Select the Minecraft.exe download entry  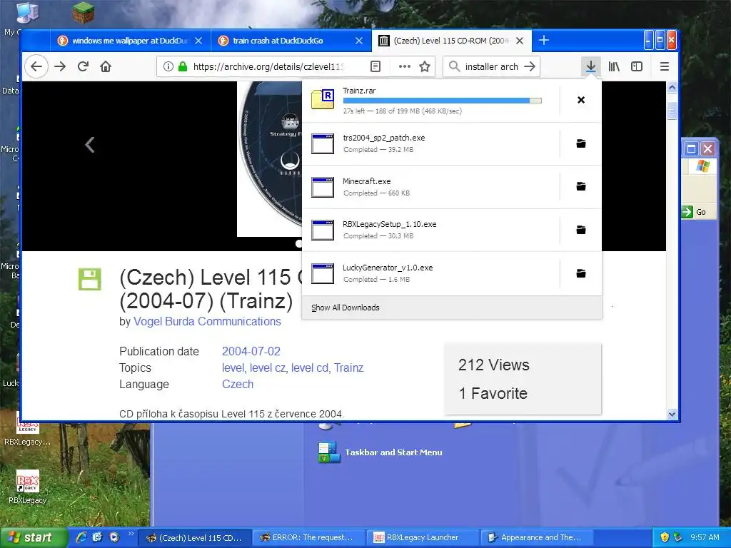tap(430, 186)
